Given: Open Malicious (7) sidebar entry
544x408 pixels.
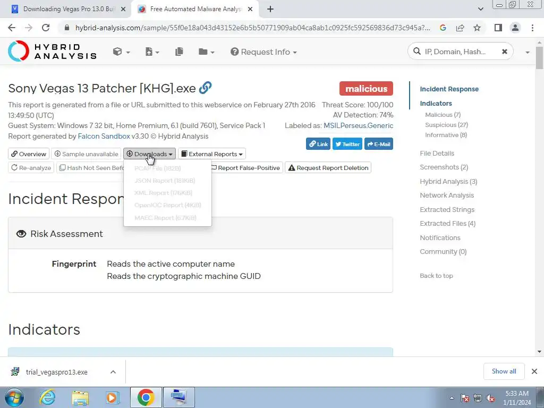Looking at the screenshot, I should click(x=443, y=115).
